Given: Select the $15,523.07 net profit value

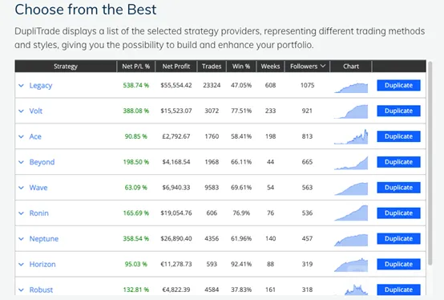Looking at the screenshot, I should point(176,111).
